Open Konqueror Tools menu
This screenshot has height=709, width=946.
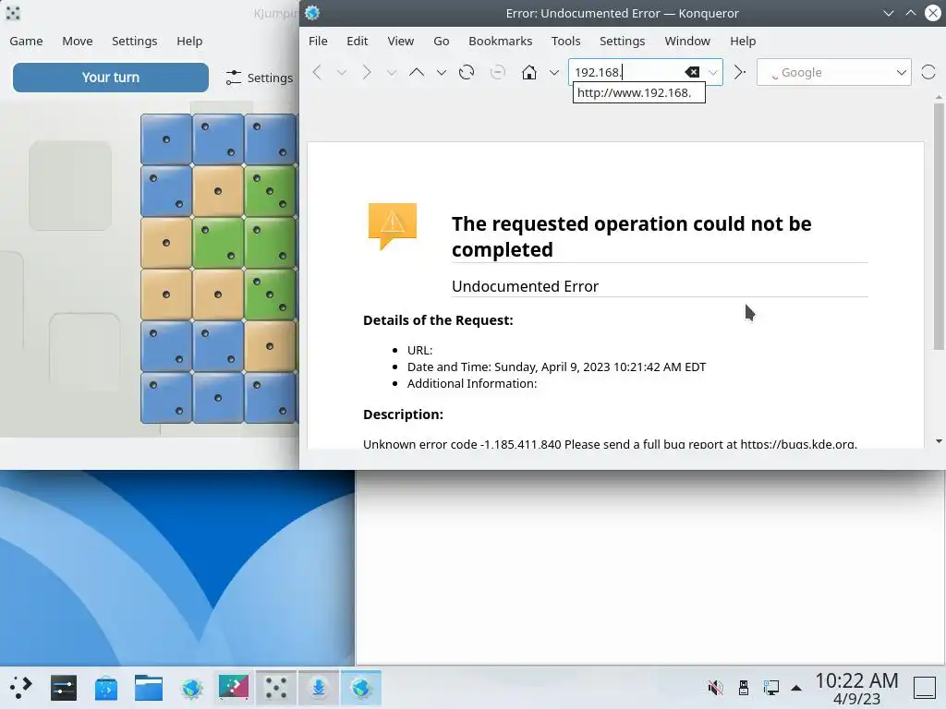(566, 41)
